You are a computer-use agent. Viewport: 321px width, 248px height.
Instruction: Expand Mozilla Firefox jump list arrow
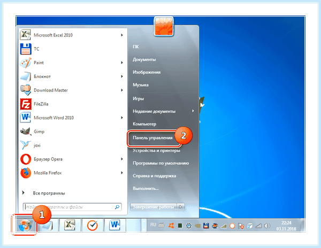tap(122, 173)
